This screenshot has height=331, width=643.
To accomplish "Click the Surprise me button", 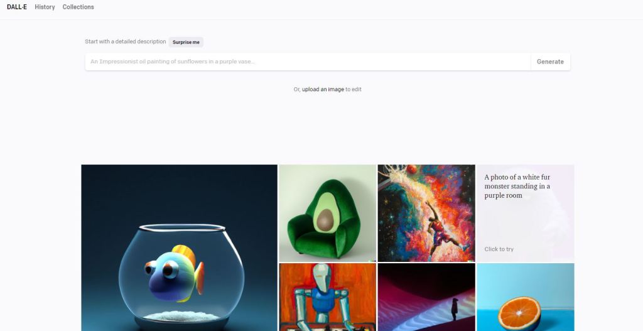I will [x=186, y=42].
